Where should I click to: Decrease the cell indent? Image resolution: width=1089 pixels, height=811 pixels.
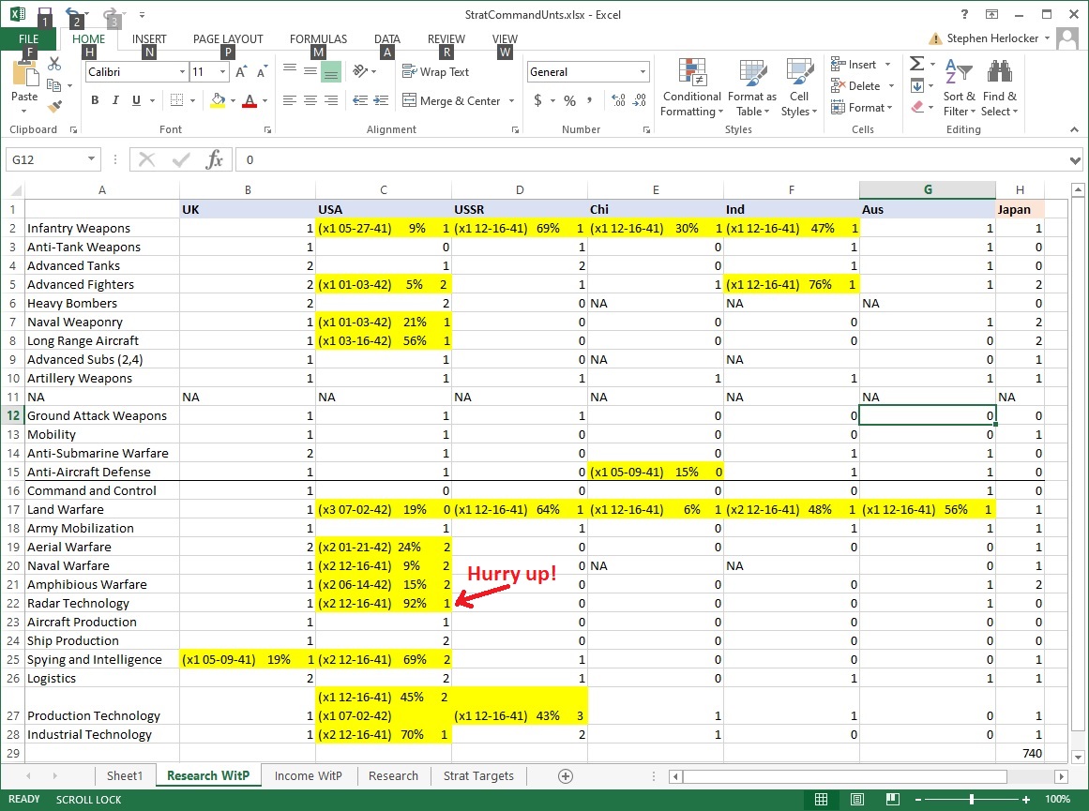click(x=360, y=100)
